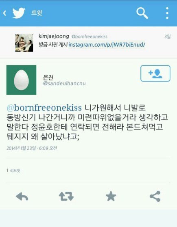Reply to the tweet with arrow icon
177x227 pixels.
click(x=22, y=196)
